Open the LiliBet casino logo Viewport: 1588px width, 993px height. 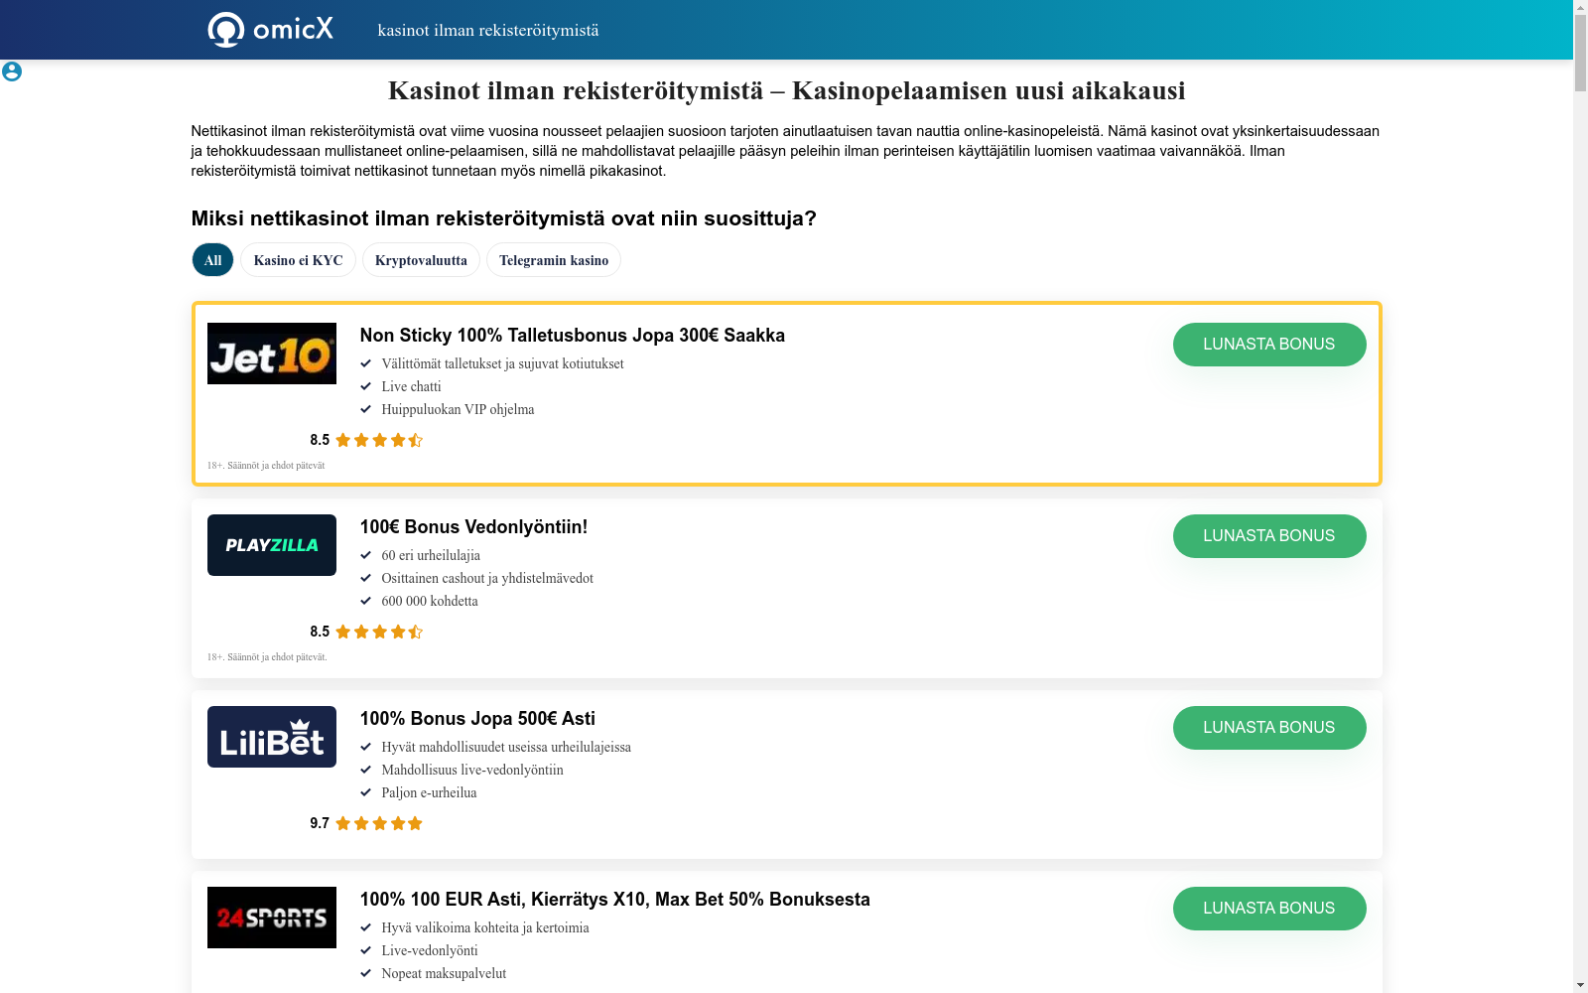[x=272, y=737]
